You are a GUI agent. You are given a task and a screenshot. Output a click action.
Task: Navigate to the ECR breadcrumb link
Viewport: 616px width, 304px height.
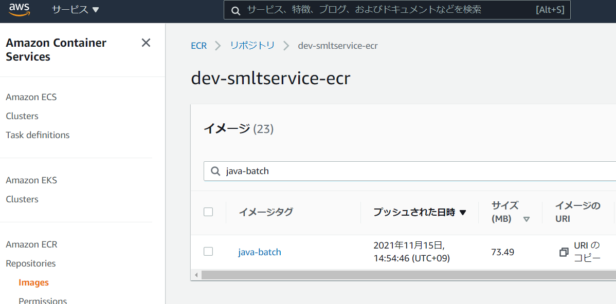click(x=198, y=46)
